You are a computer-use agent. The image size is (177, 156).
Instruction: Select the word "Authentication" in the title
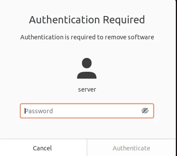[64, 20]
